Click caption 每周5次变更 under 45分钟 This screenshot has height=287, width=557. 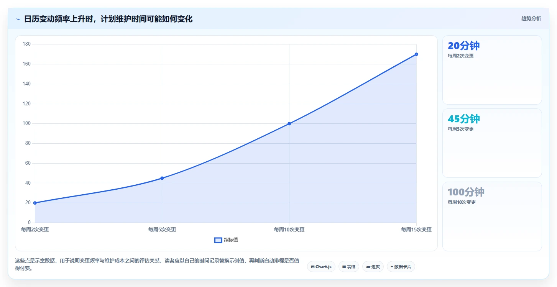coord(460,129)
